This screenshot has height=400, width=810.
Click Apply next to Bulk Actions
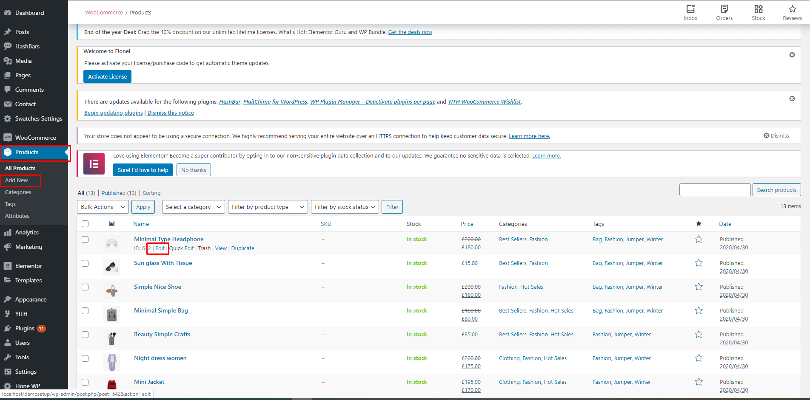(x=143, y=207)
